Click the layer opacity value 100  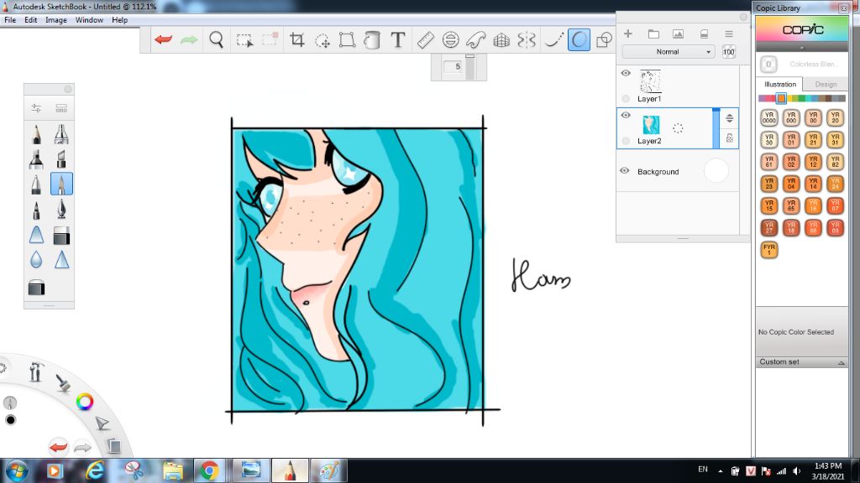(x=728, y=52)
